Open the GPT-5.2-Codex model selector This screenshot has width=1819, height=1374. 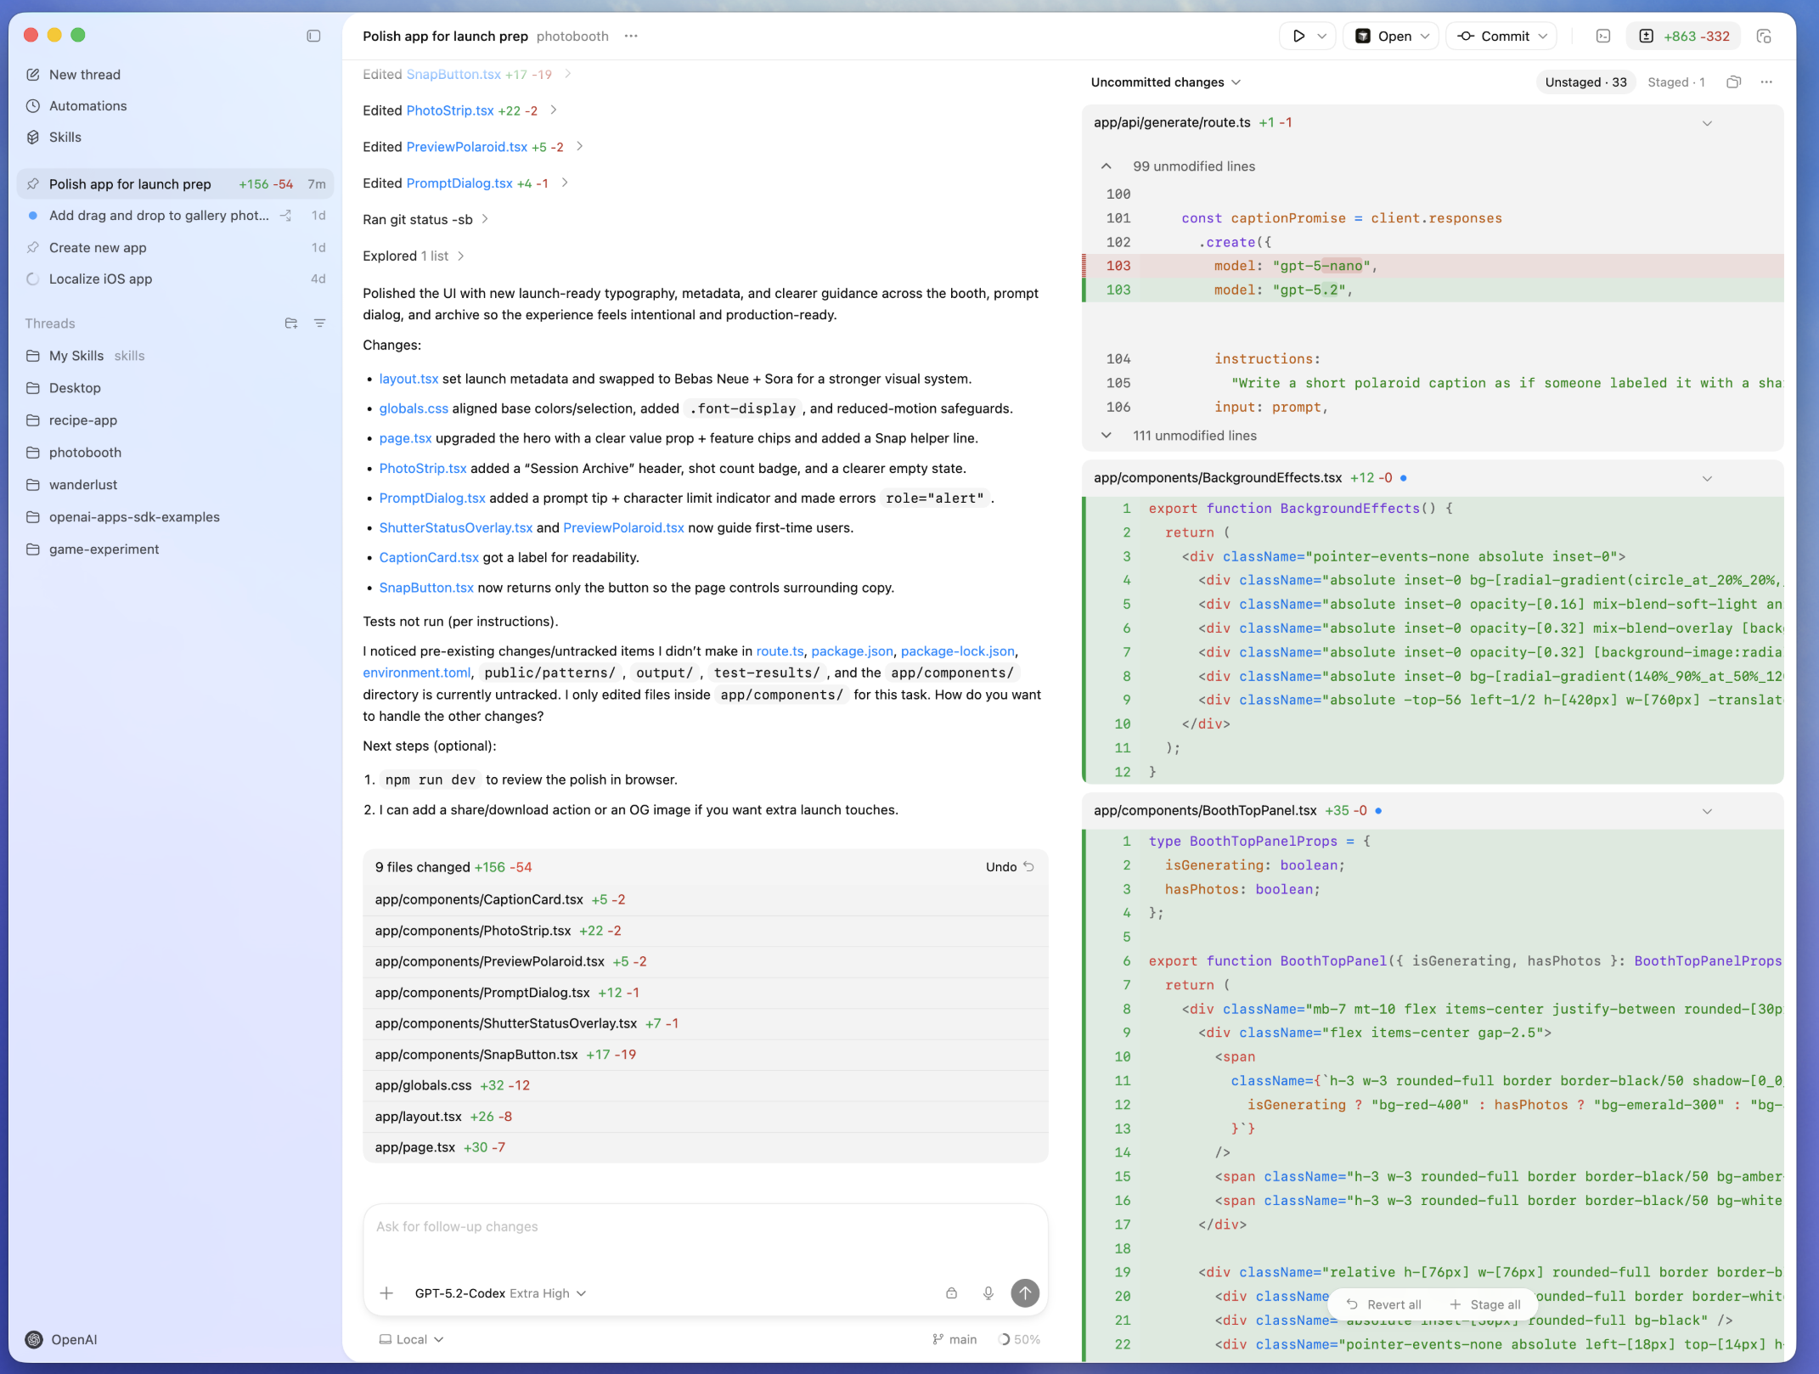pyautogui.click(x=500, y=1293)
